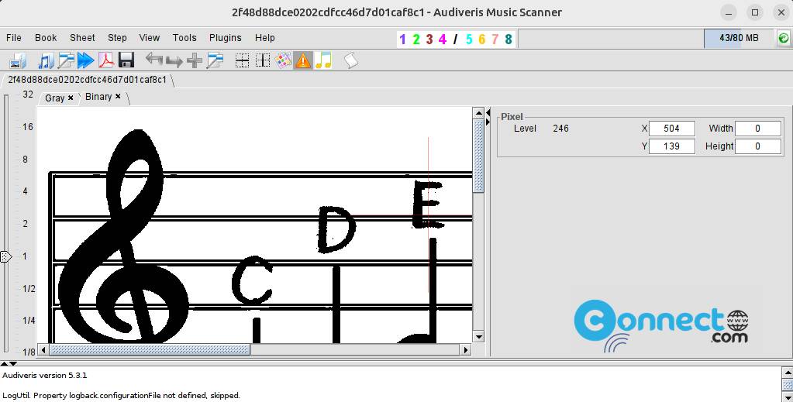Collapse the right panel with splitter arrow
The width and height of the screenshot is (793, 402).
(x=488, y=122)
